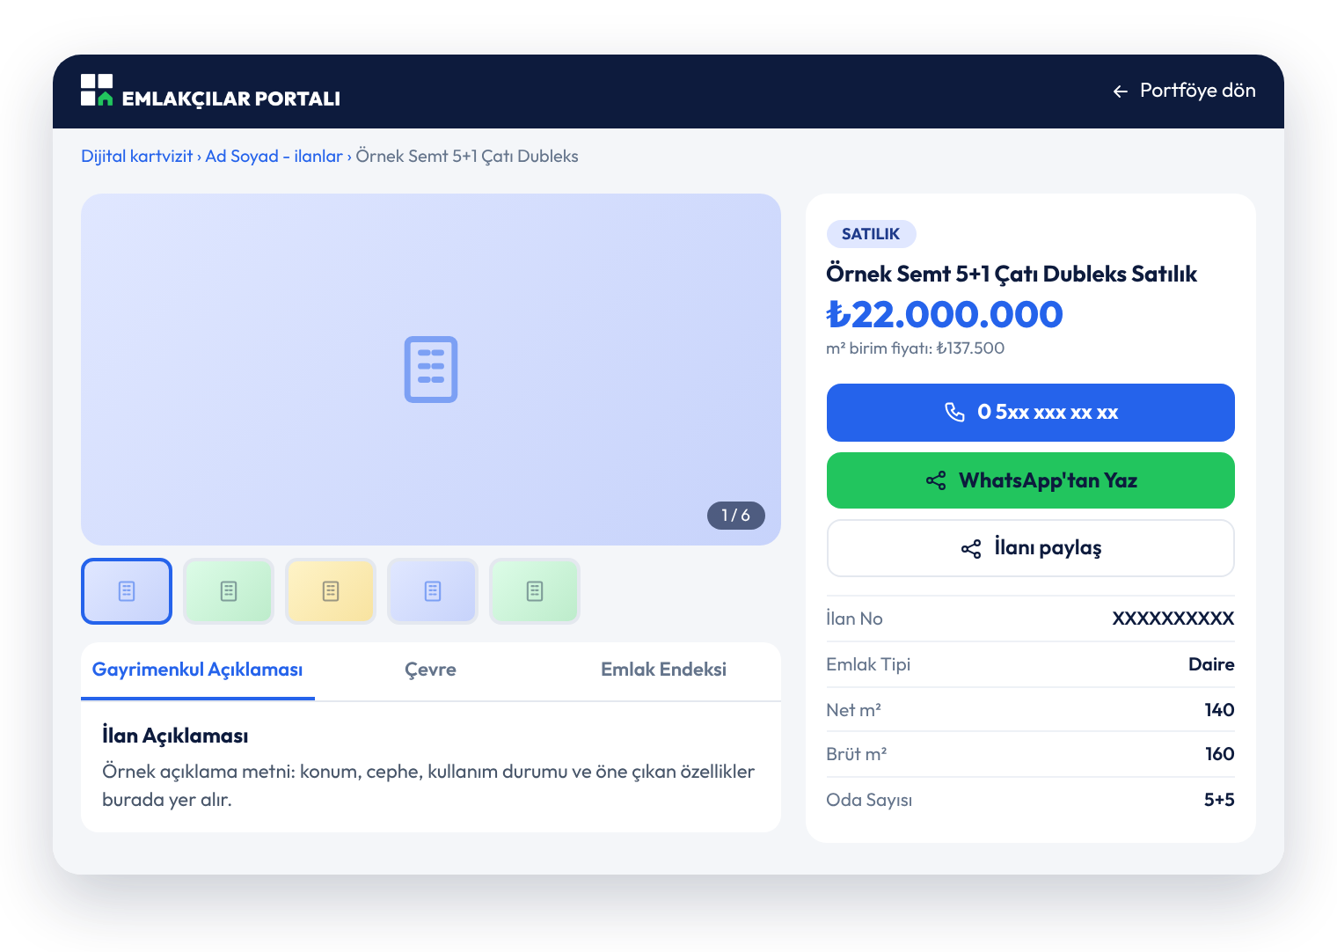Click the İlan No value XXXXXXXXXX
This screenshot has width=1337, height=952.
click(x=1173, y=619)
